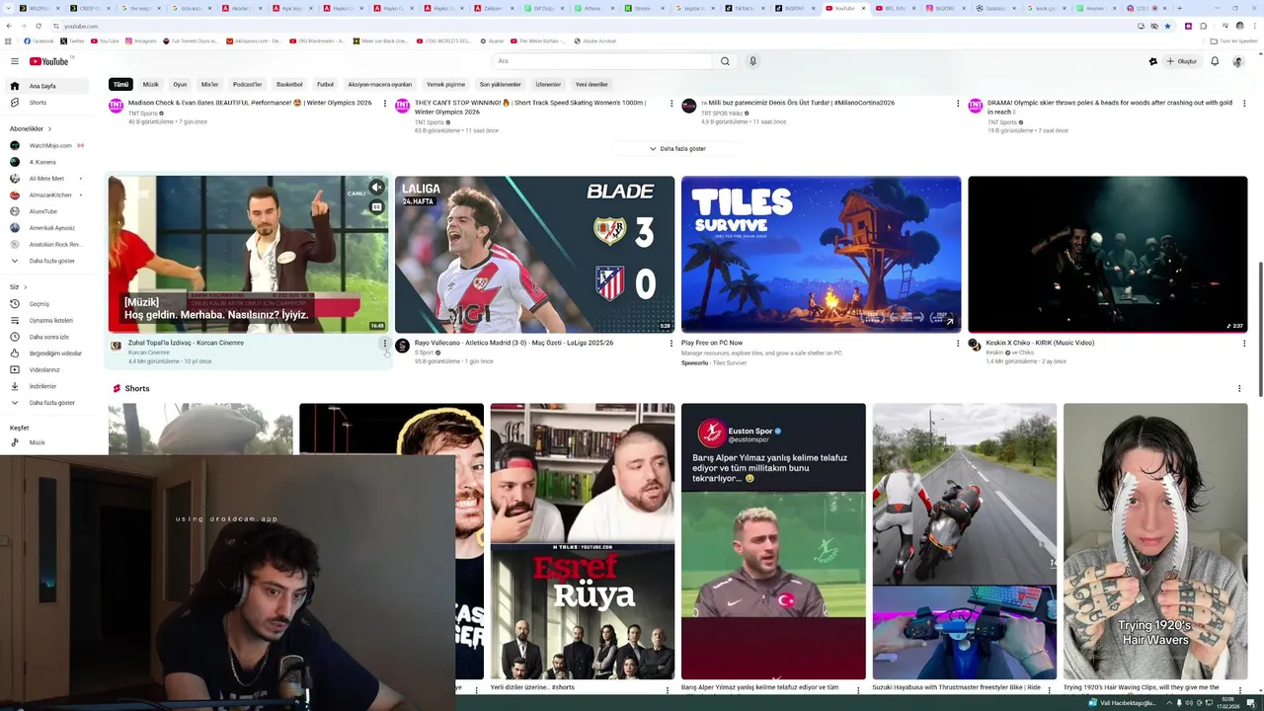Select the Müzik filter chip
The image size is (1264, 711).
[151, 84]
